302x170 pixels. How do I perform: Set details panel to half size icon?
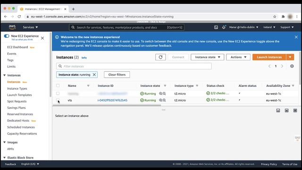tap(286, 110)
